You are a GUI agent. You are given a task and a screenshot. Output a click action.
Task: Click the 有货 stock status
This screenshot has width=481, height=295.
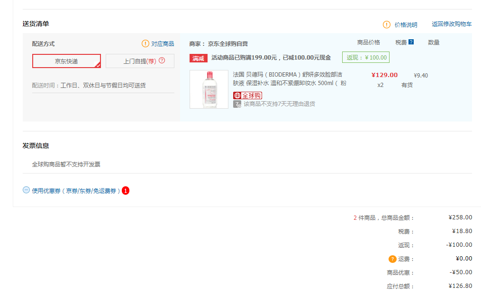coord(407,85)
